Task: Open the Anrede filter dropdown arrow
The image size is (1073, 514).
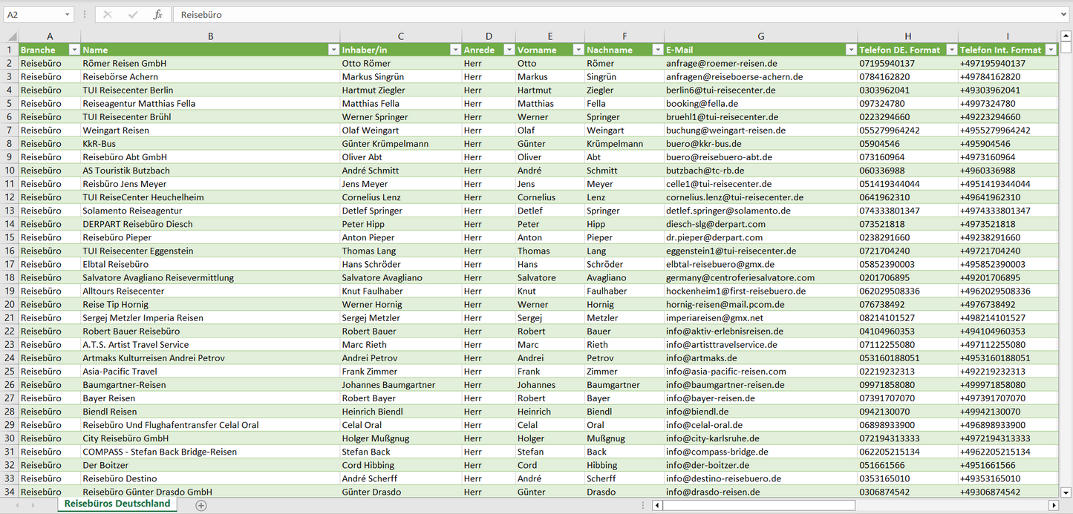Action: [x=509, y=50]
